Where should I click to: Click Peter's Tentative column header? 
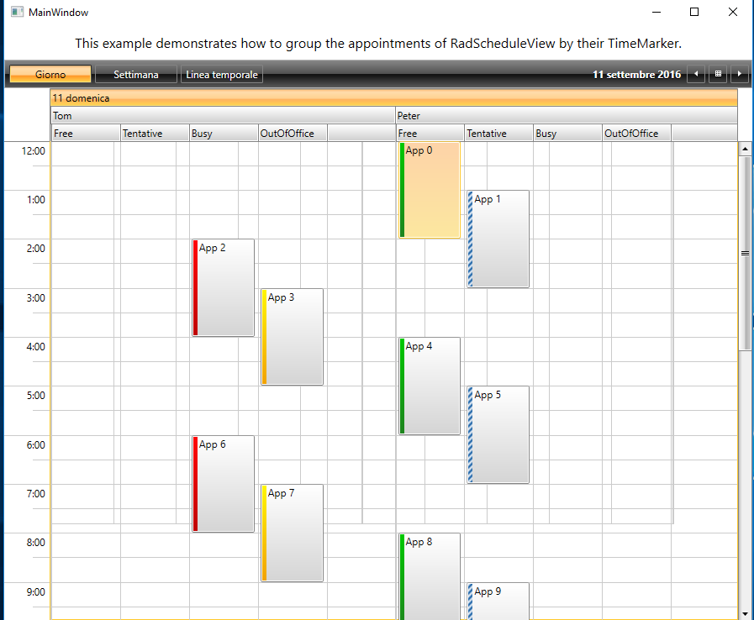pyautogui.click(x=498, y=133)
